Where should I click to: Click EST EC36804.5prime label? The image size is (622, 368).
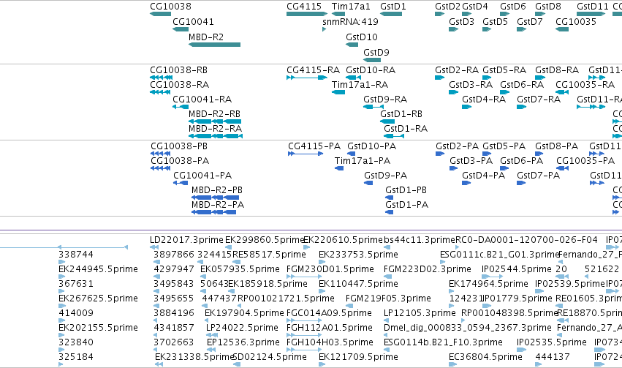[x=485, y=357]
